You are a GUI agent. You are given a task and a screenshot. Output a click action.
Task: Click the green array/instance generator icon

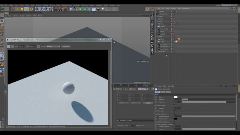[x=85, y=9]
